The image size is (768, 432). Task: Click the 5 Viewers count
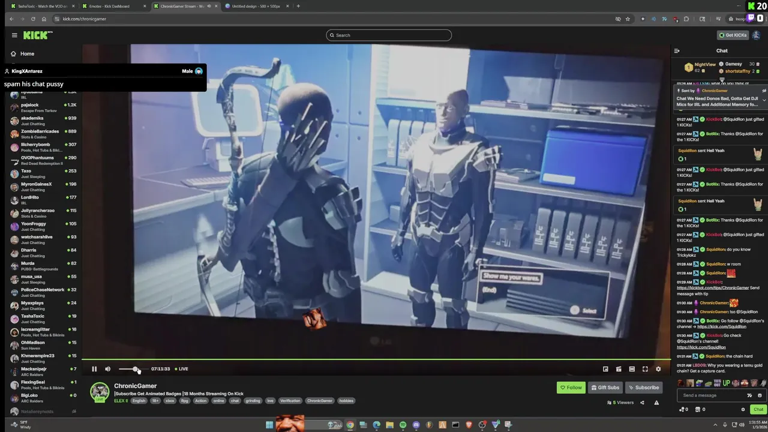tap(620, 403)
